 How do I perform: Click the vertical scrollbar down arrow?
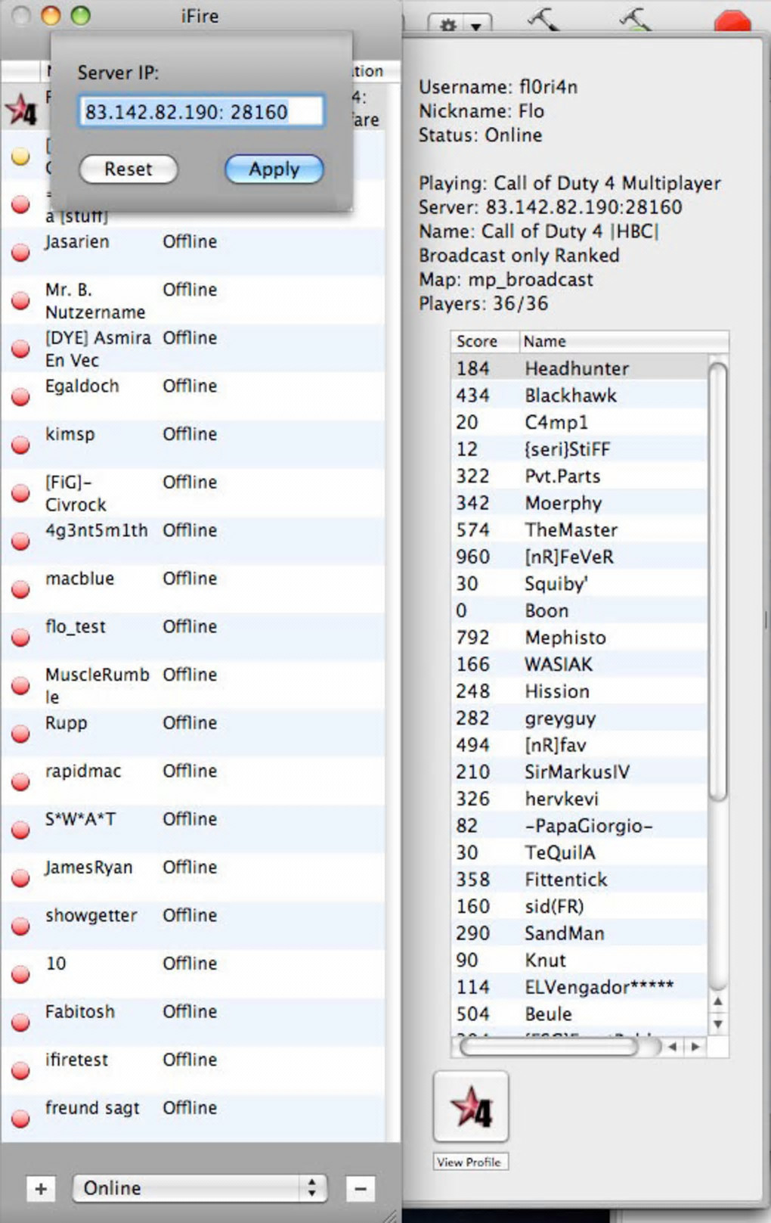pos(718,1024)
